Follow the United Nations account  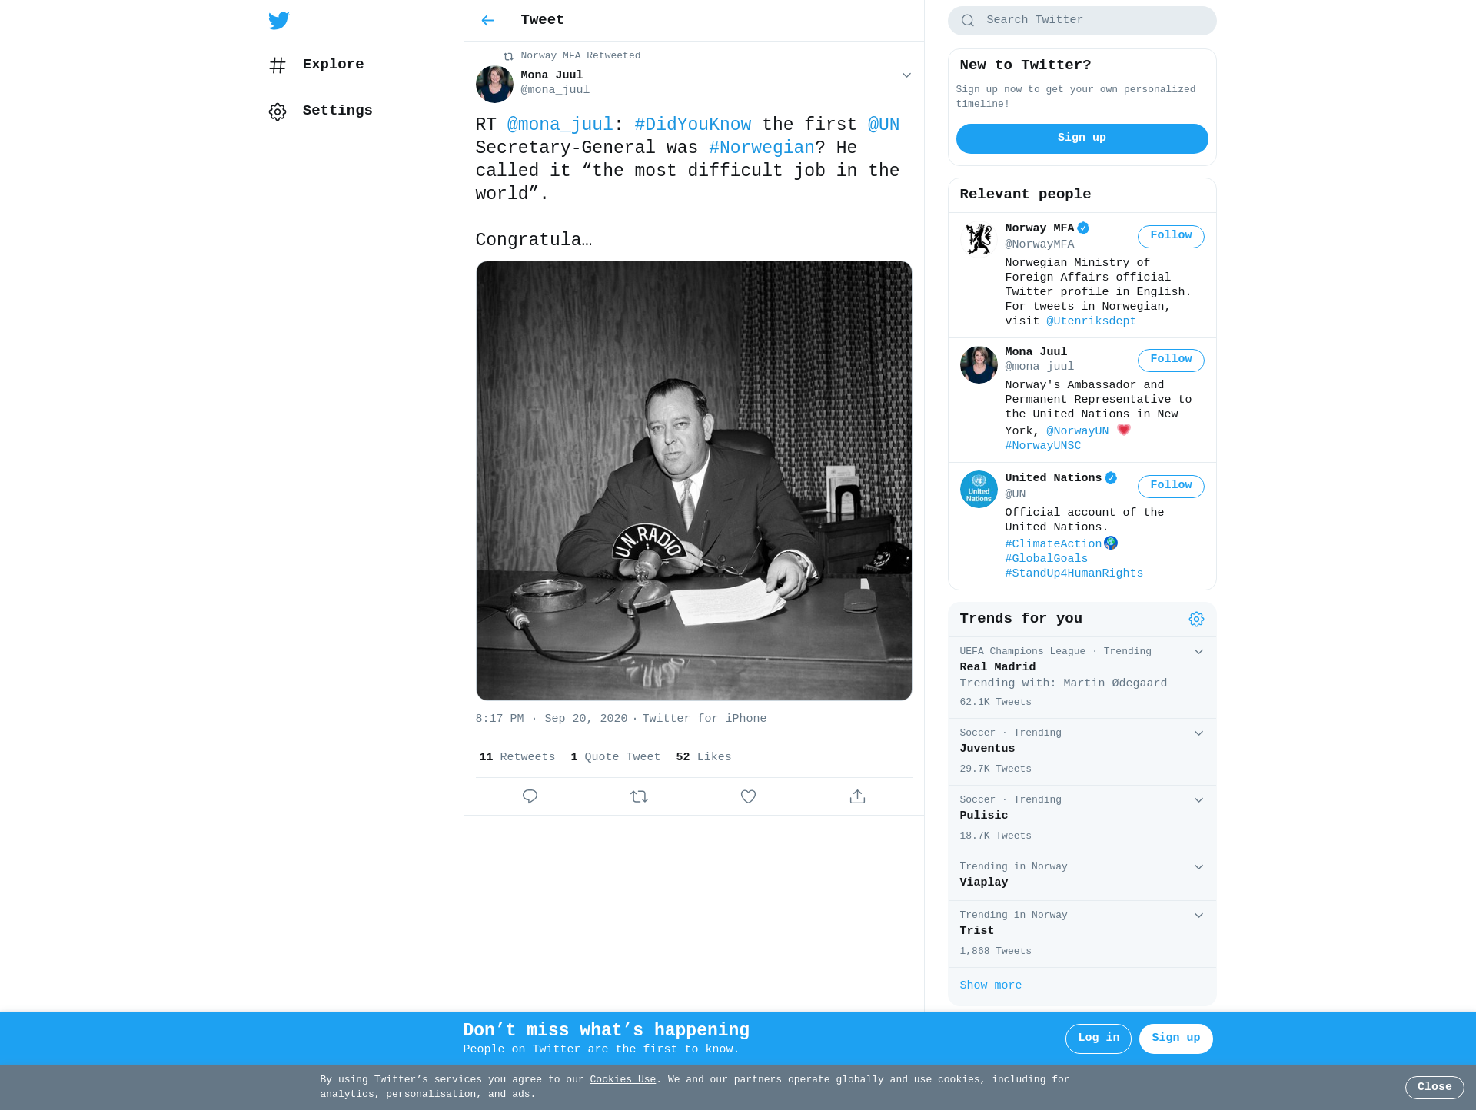click(x=1171, y=486)
